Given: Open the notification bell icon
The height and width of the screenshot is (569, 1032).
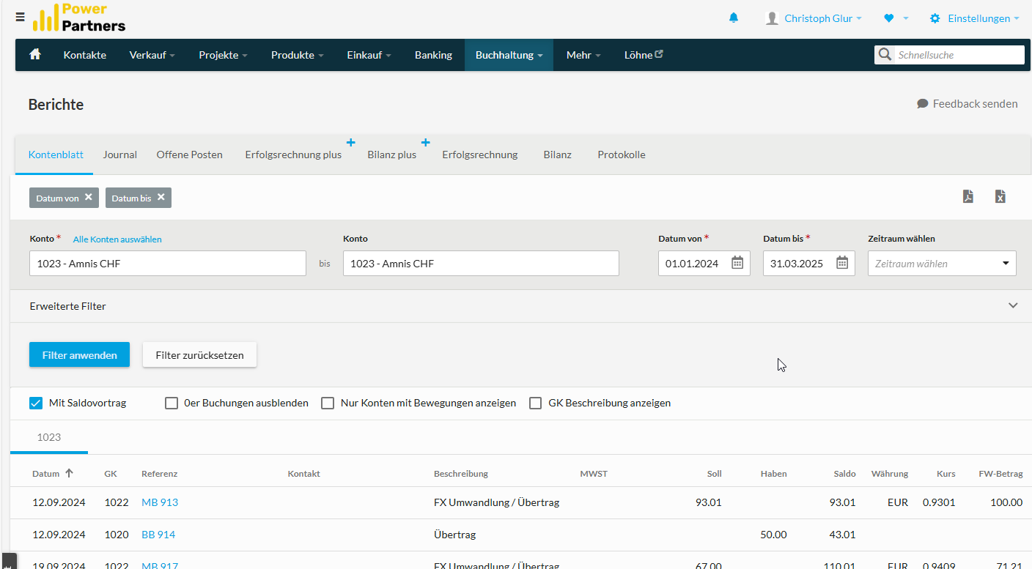Looking at the screenshot, I should [x=734, y=18].
